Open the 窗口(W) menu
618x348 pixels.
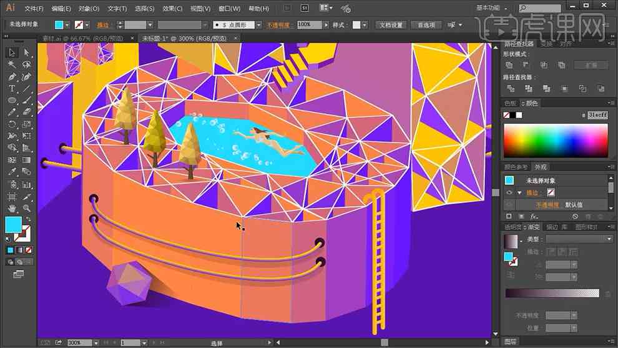pos(229,8)
